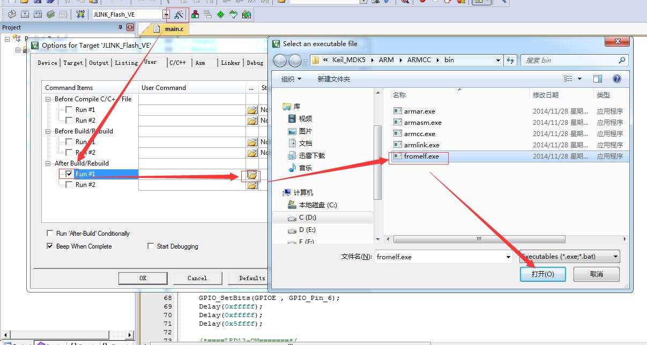Close the Project panel with its X button

coord(130,27)
